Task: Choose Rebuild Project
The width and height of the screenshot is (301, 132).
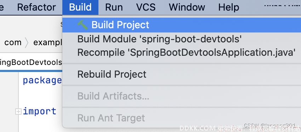Action: (x=182, y=74)
